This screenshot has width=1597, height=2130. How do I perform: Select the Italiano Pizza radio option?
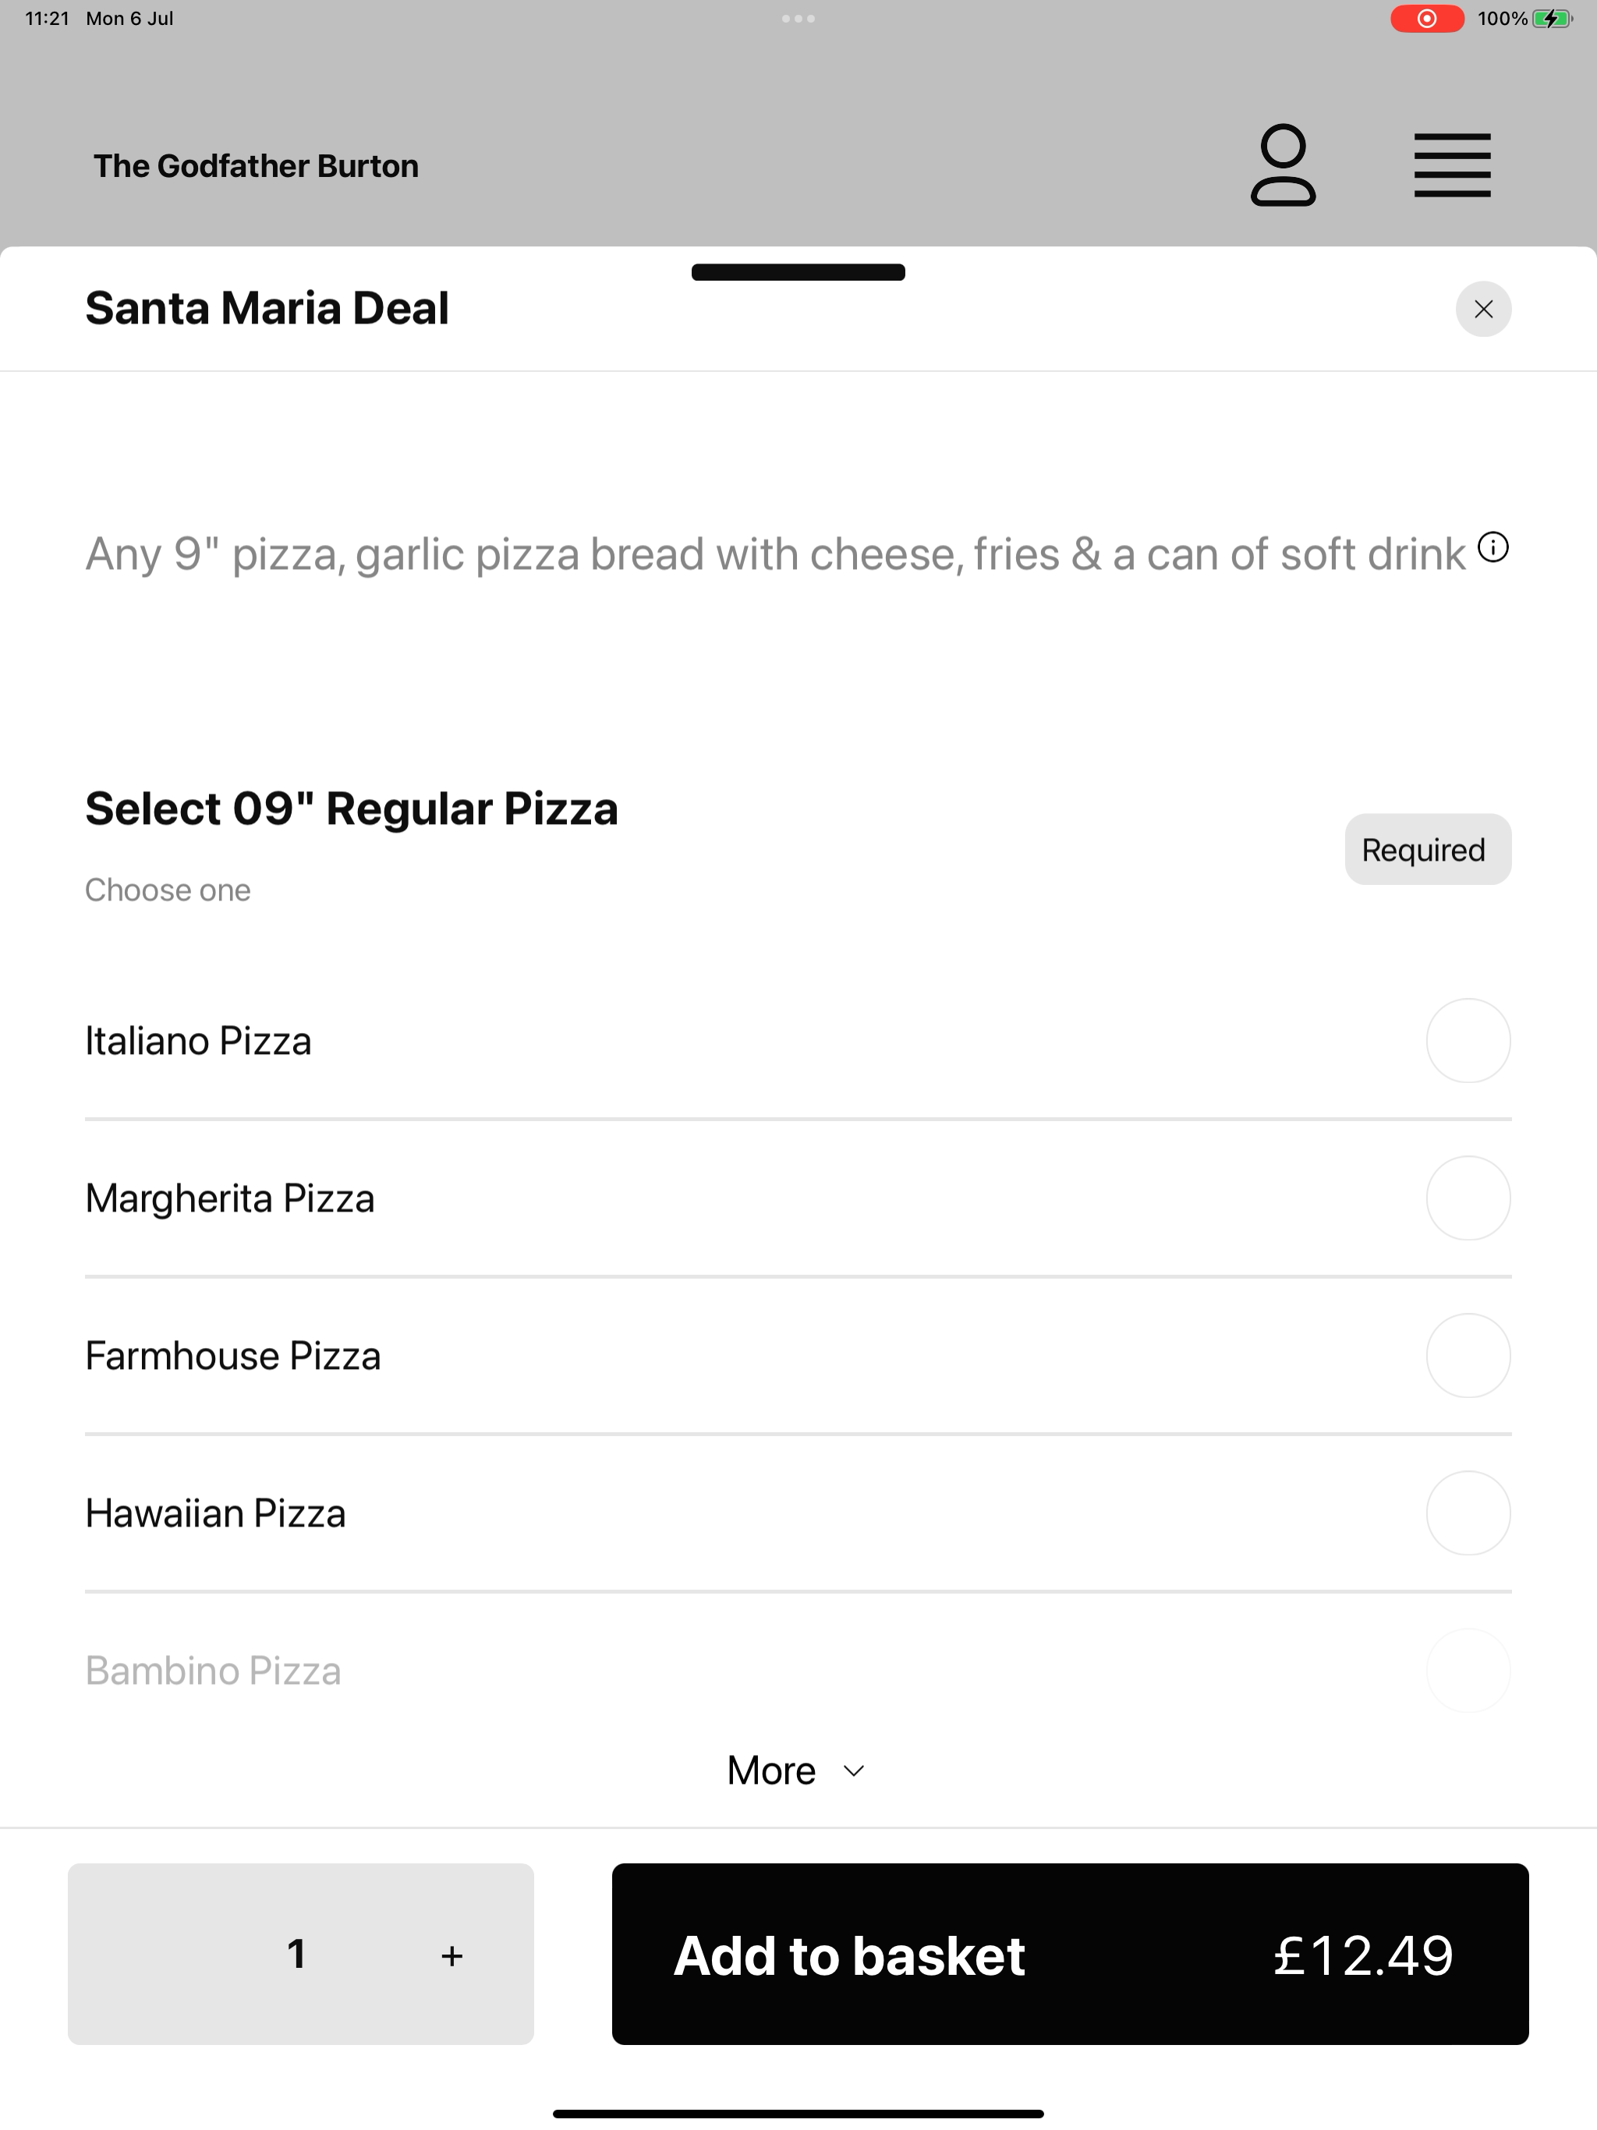[1468, 1041]
